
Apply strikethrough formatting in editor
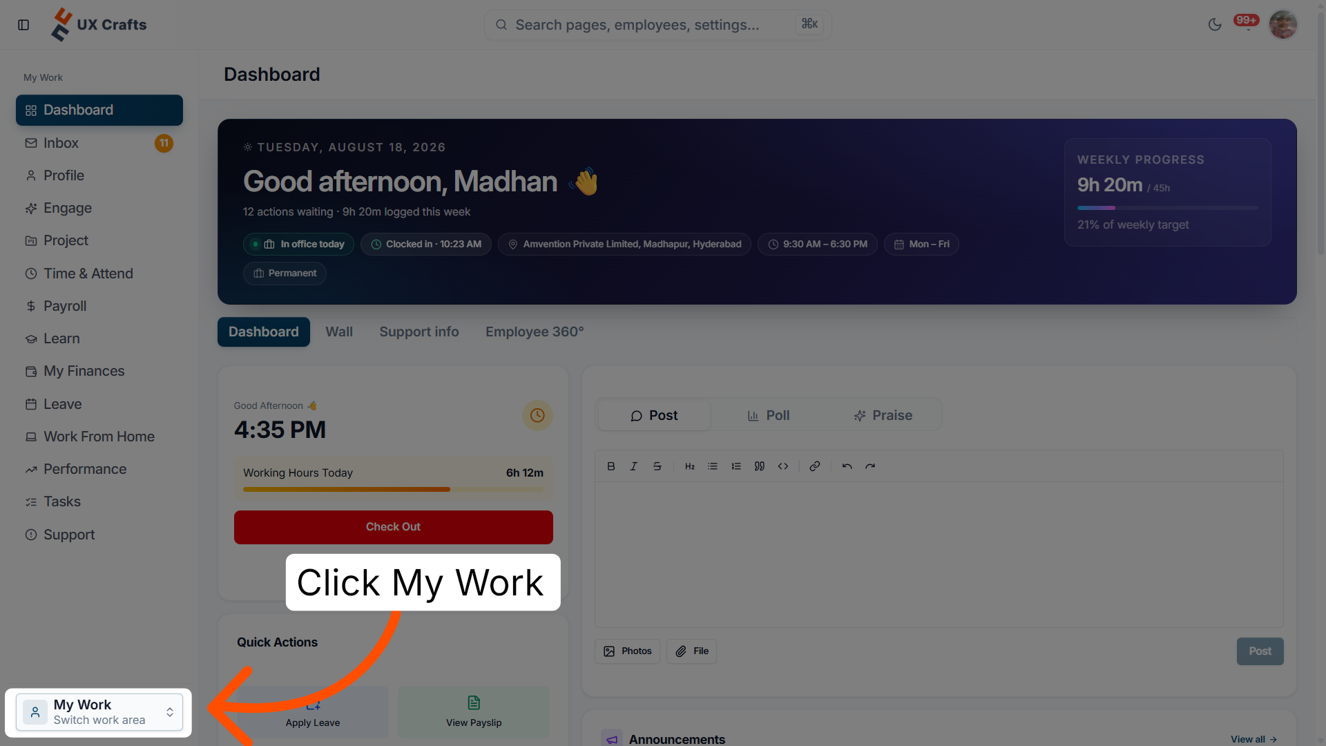[x=657, y=466]
